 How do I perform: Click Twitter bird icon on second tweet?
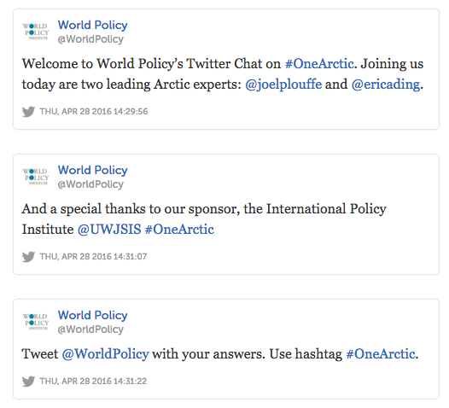point(28,257)
